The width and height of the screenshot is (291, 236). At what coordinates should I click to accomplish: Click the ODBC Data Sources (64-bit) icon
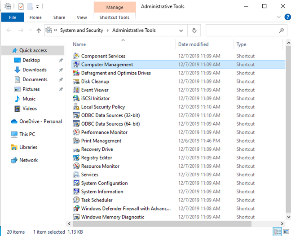(76, 124)
